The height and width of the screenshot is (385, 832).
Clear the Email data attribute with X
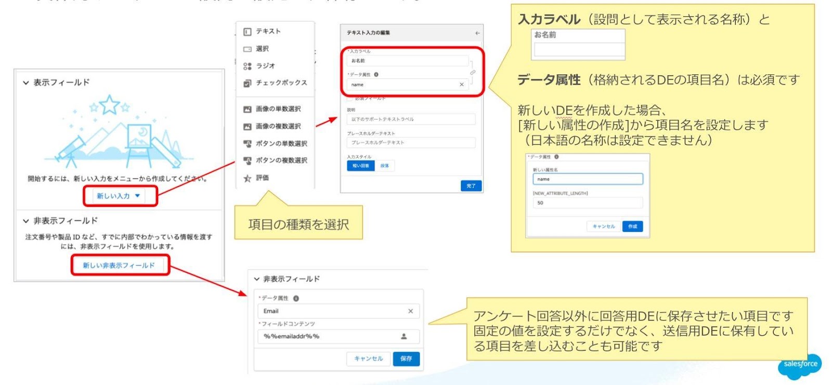tap(410, 311)
